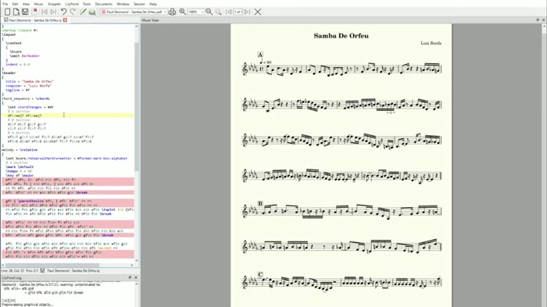Open the Edit menu
This screenshot has width=547, height=307.
16,4
